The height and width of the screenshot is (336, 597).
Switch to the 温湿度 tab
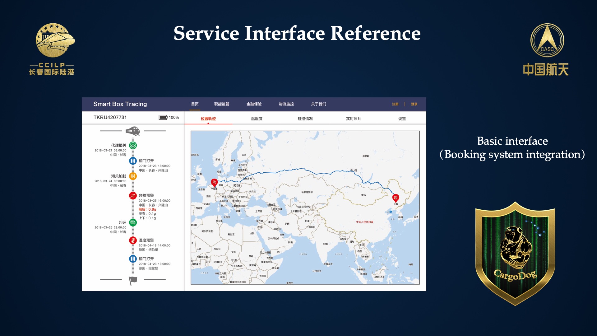point(257,119)
